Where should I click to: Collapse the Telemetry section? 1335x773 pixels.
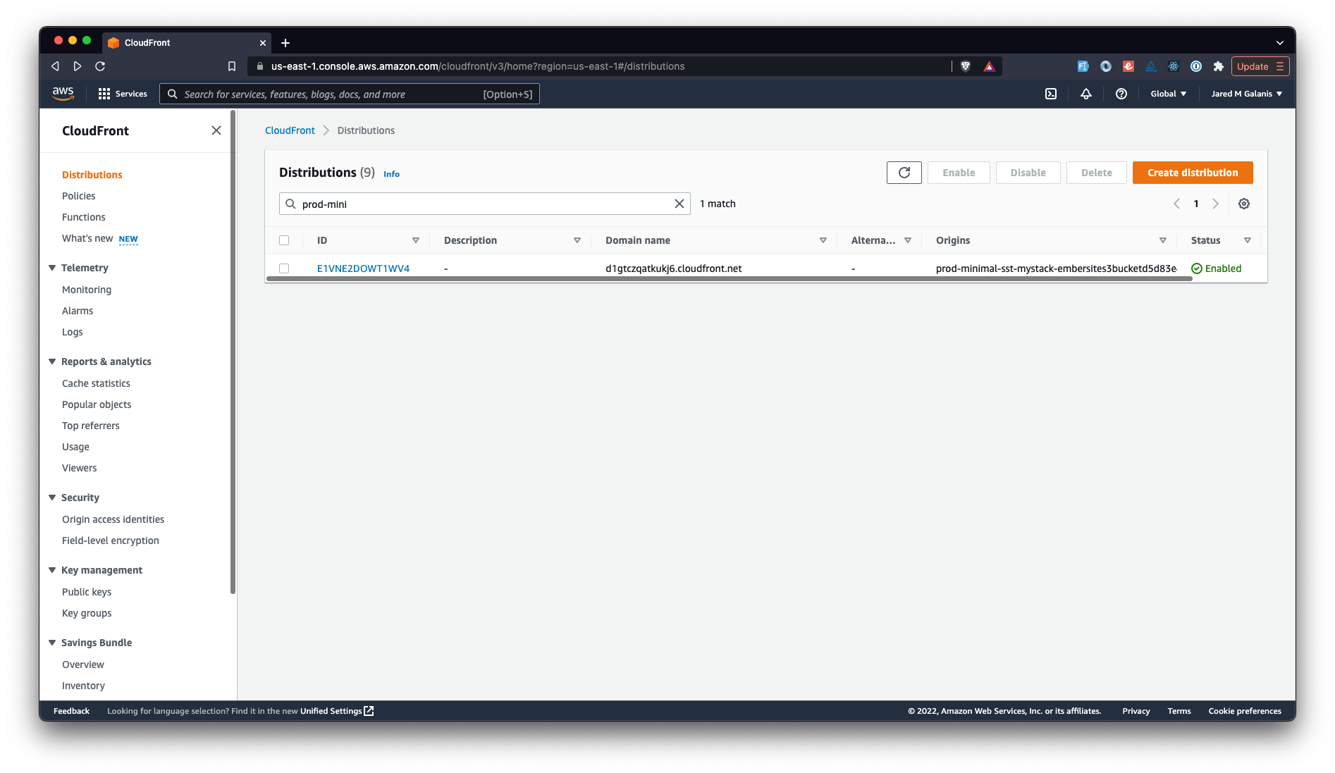pyautogui.click(x=51, y=268)
